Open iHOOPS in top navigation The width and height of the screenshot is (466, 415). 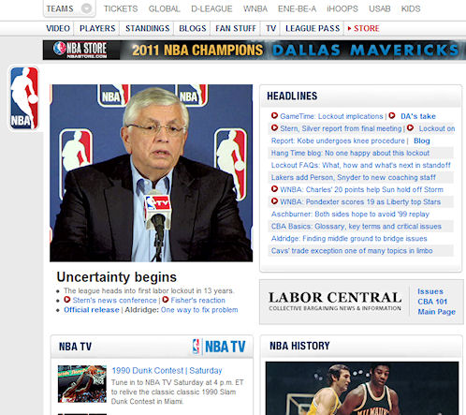(x=342, y=8)
